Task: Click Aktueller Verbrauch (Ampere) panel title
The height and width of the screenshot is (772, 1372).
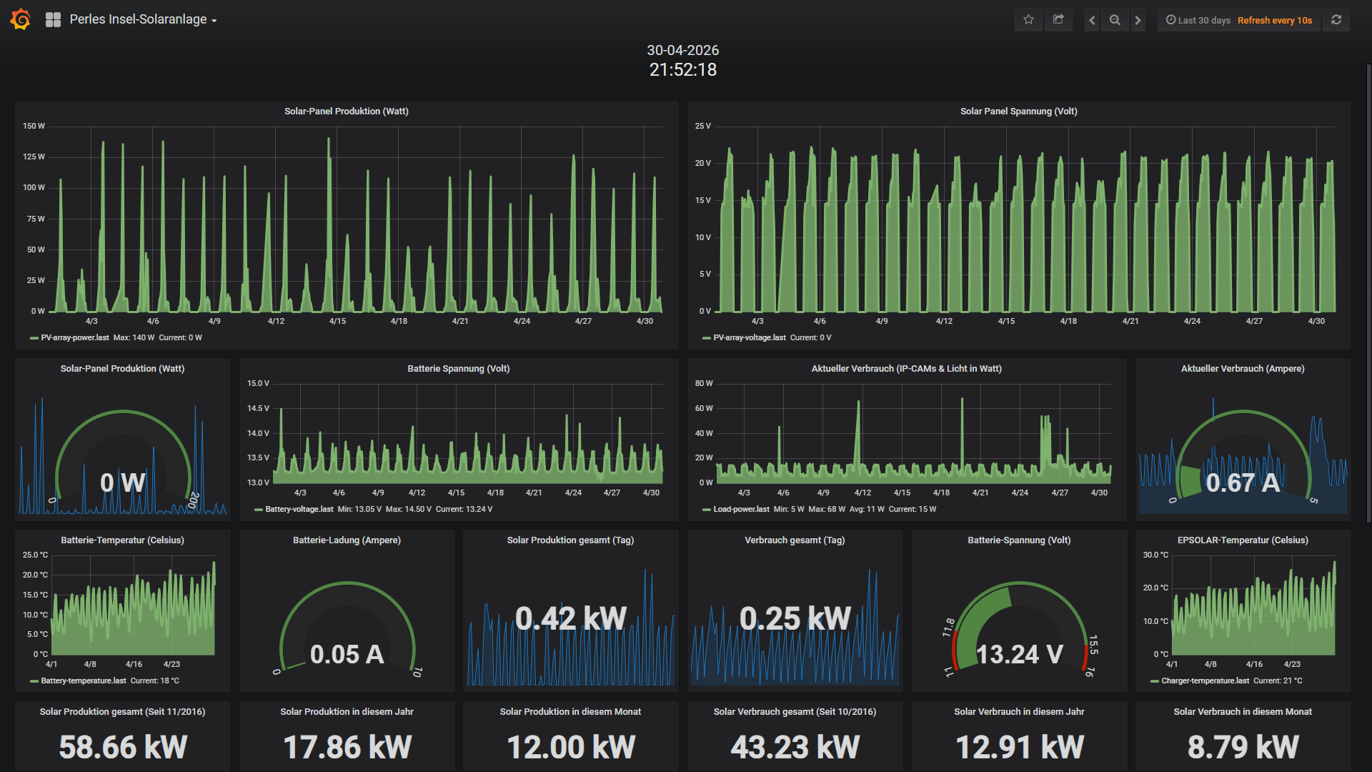Action: [x=1243, y=368]
